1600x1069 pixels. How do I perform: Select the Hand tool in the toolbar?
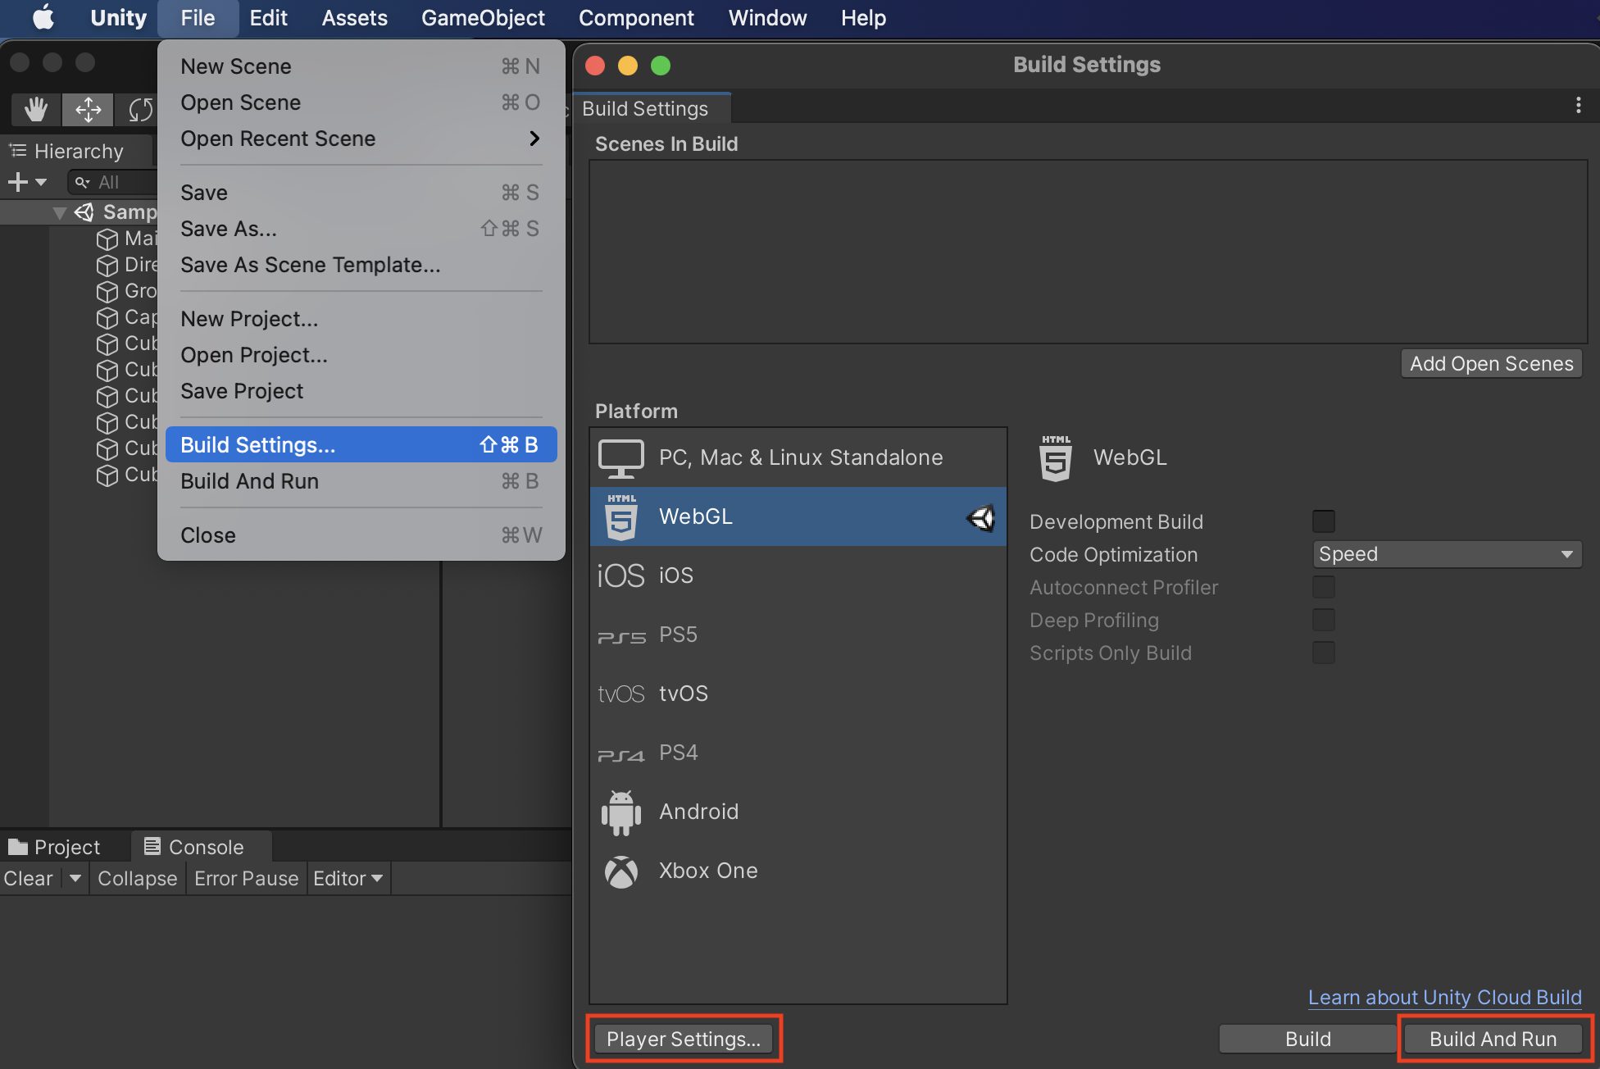pos(34,109)
